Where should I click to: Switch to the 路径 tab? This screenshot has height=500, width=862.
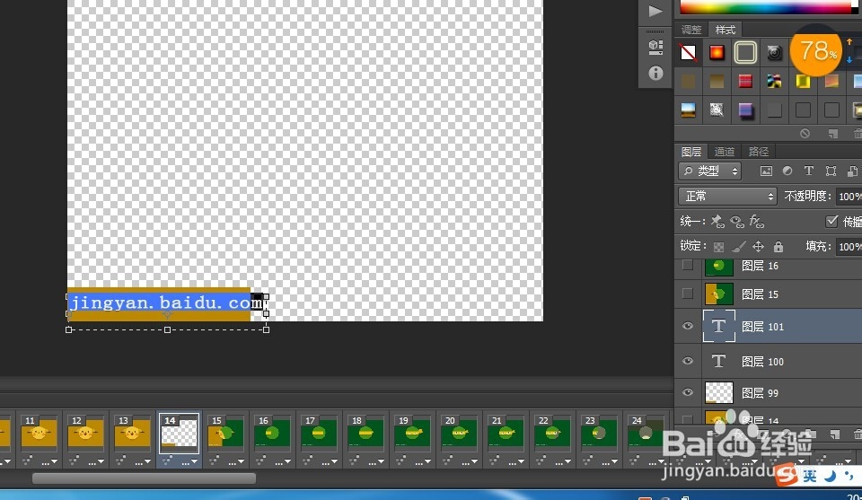pos(758,152)
